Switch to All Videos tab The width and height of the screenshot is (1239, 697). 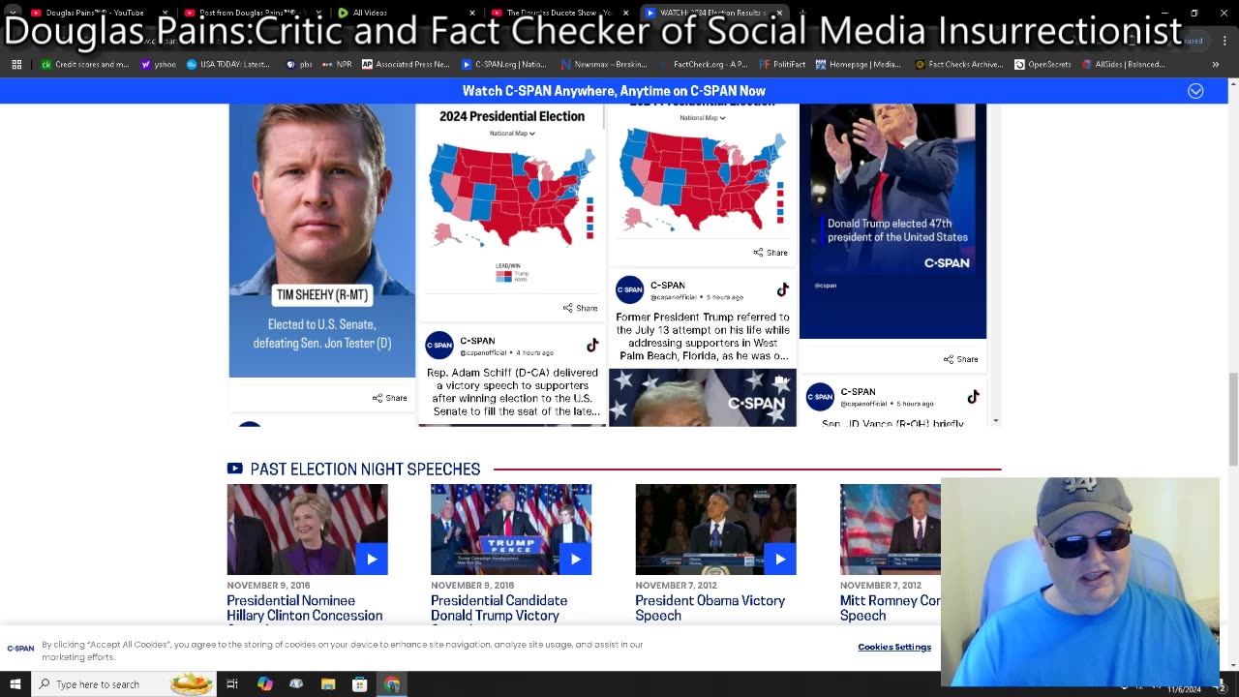(407, 13)
